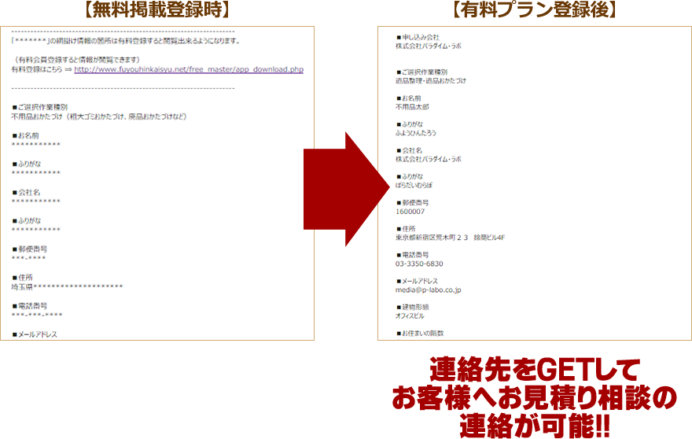Viewport: 692px width, 439px height.
Task: Click the 【無料掲載登録時】 heading
Action: 157,9
